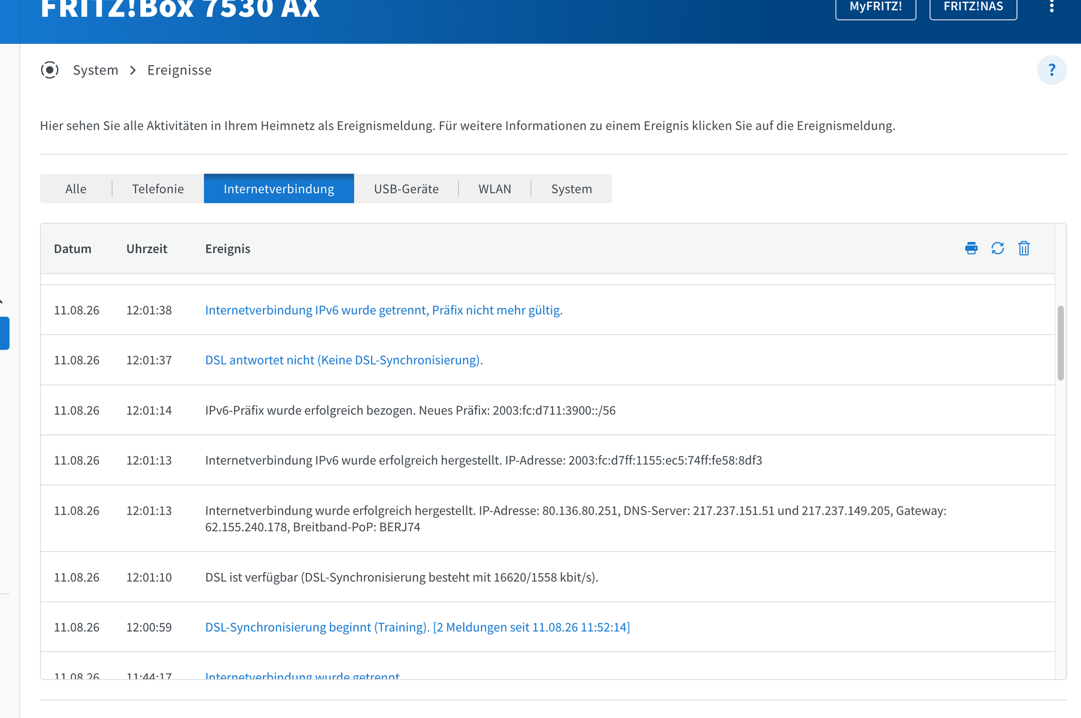This screenshot has height=718, width=1081.
Task: Open partially visible 'Internetverbindung wurde getrennt' event
Action: pos(302,676)
